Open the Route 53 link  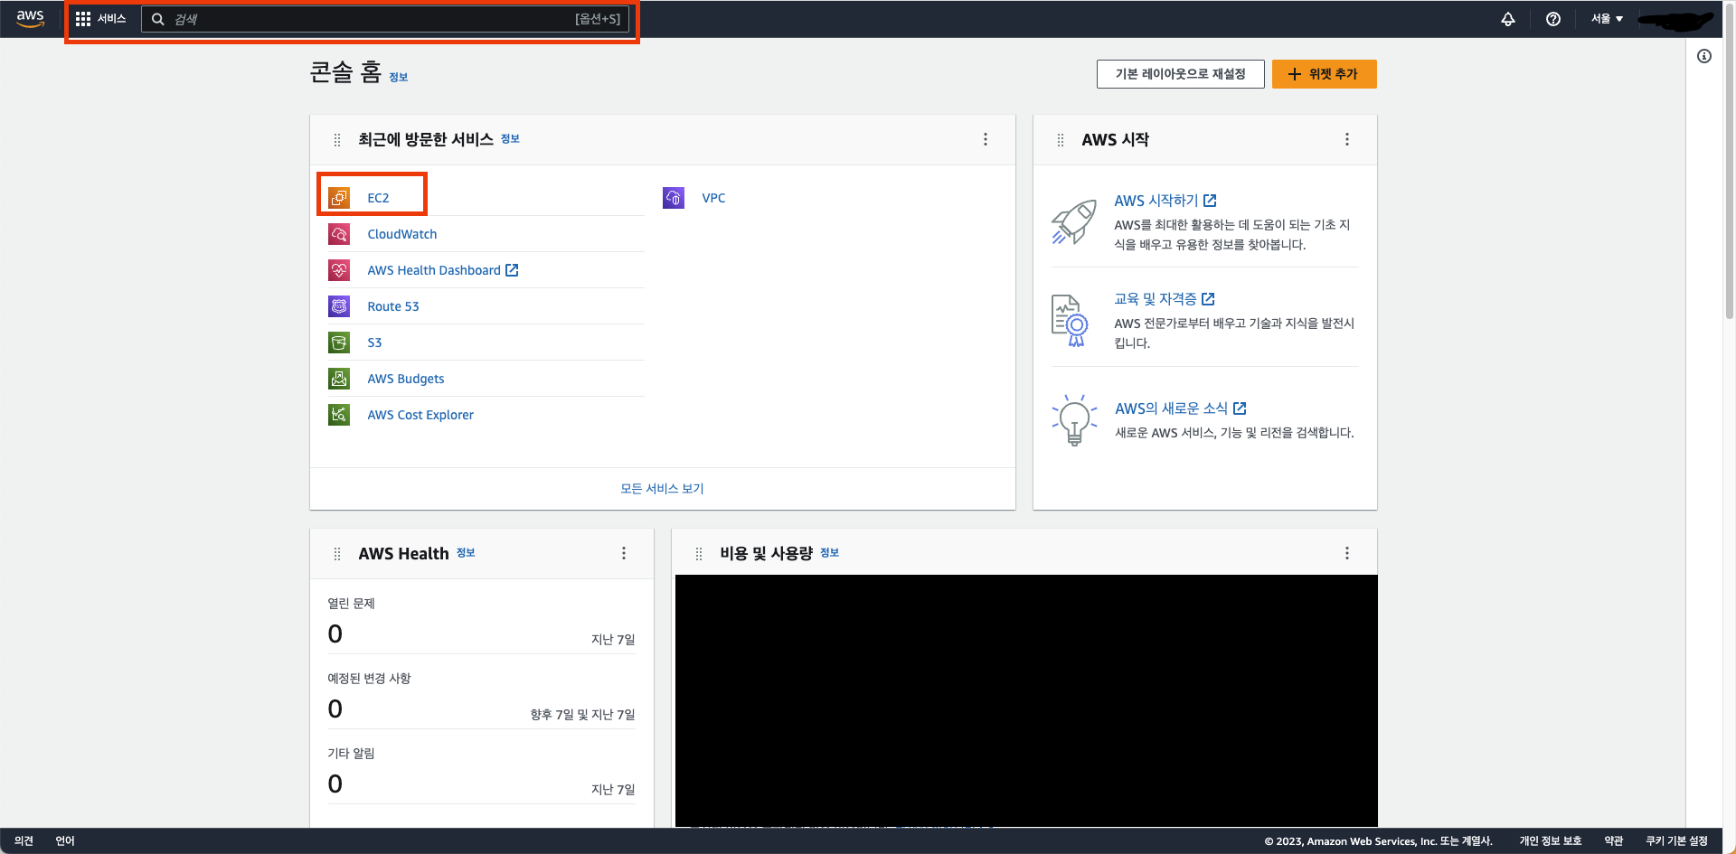393,306
